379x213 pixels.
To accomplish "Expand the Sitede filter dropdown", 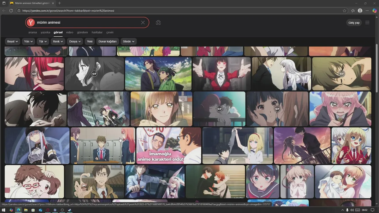I will pyautogui.click(x=129, y=41).
